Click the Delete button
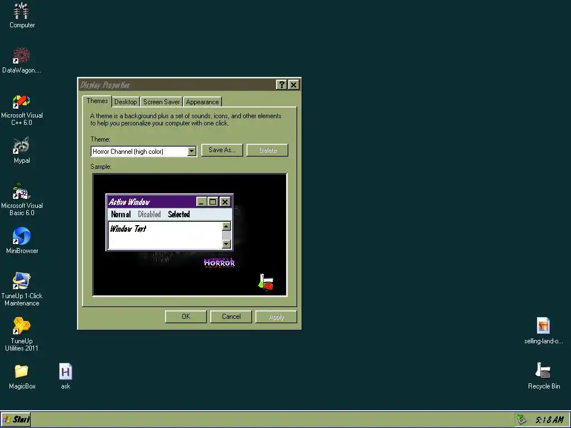Viewport: 571px width, 428px height. click(267, 150)
